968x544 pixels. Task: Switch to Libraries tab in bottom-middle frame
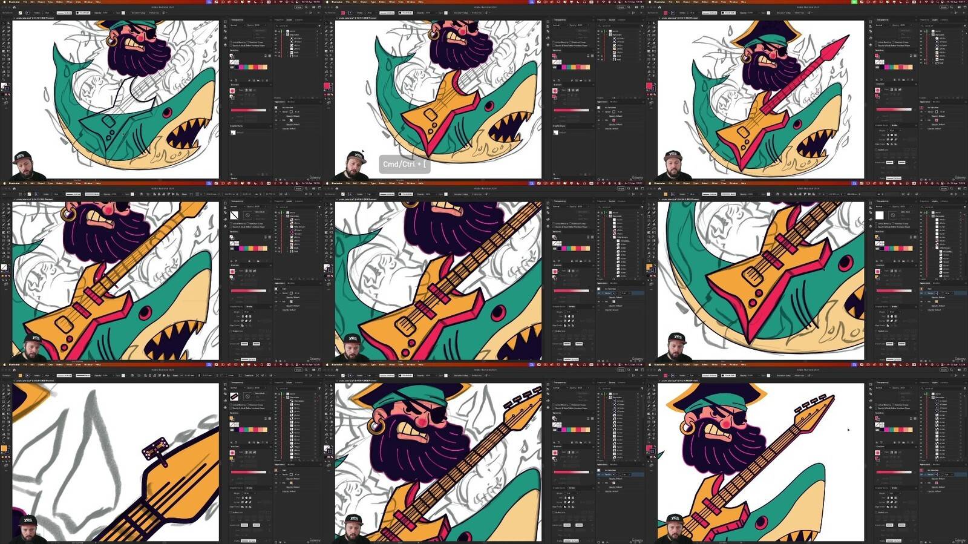pos(621,383)
